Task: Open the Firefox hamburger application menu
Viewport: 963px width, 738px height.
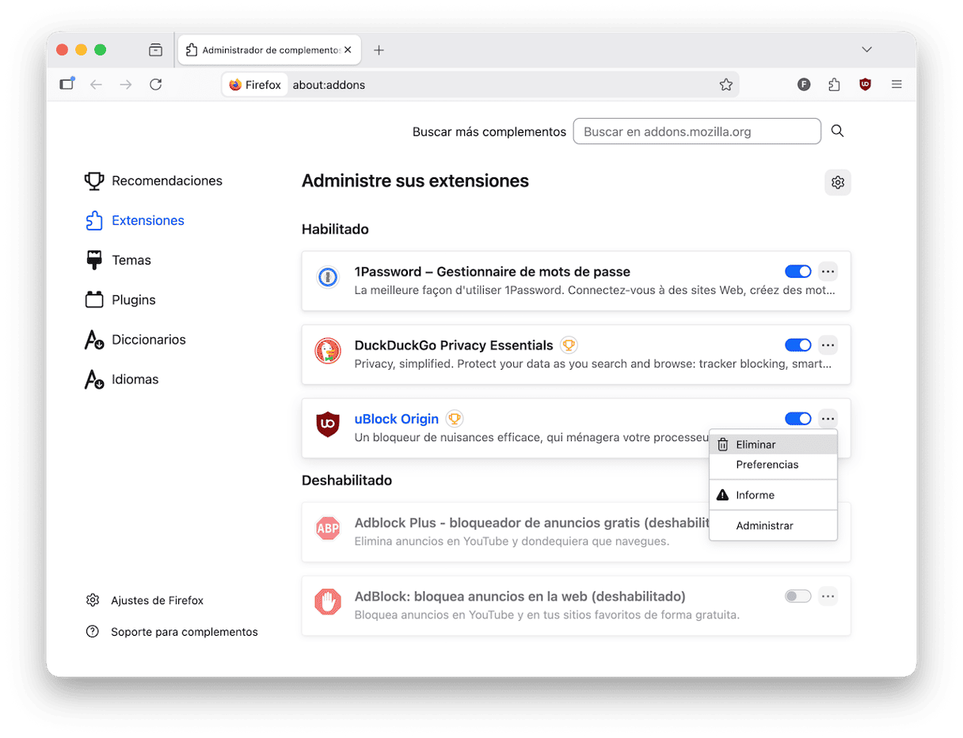Action: point(896,85)
